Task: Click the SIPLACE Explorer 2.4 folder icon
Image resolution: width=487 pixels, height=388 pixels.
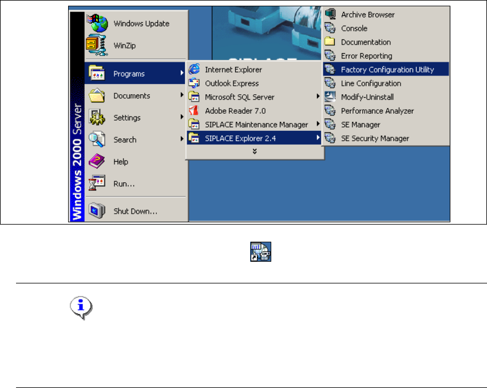Action: (x=194, y=138)
